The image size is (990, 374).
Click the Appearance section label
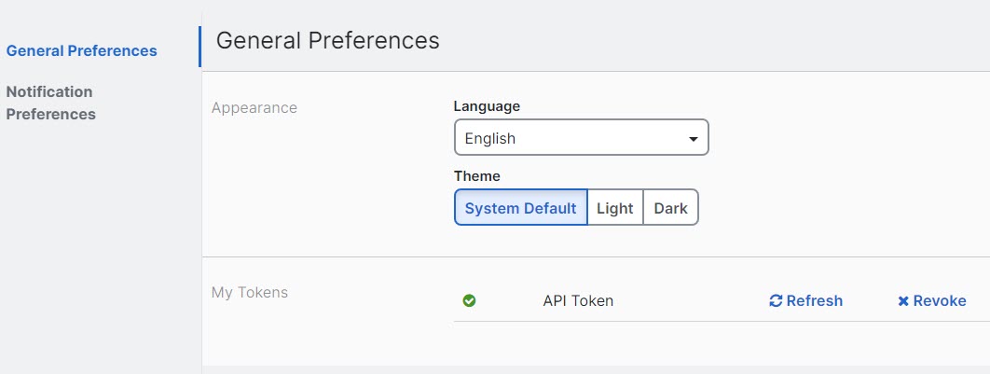tap(254, 107)
